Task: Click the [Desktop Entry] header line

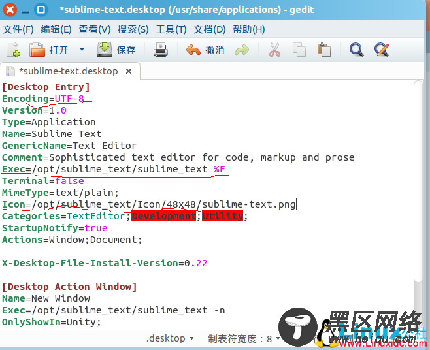Action: pos(46,87)
